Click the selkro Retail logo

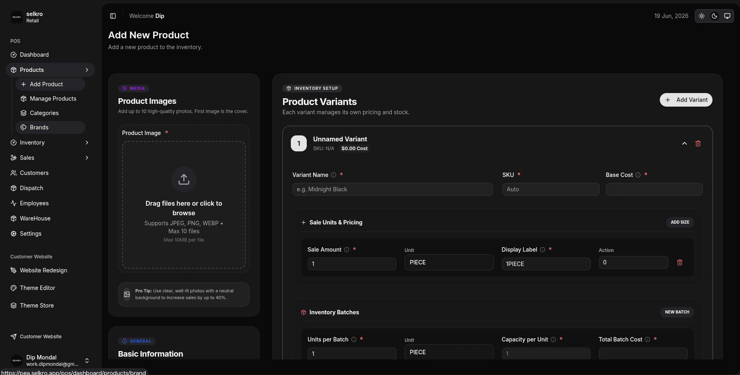17,17
